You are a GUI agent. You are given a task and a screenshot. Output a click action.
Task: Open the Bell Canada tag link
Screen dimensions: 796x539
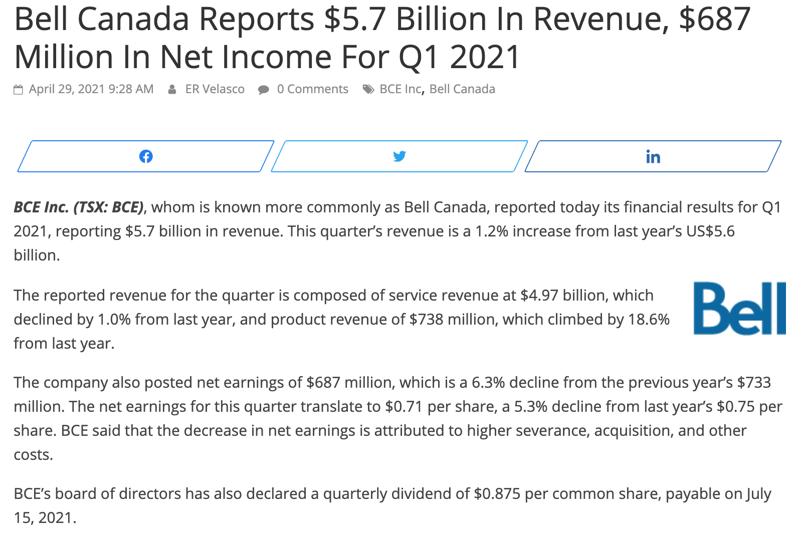tap(462, 89)
